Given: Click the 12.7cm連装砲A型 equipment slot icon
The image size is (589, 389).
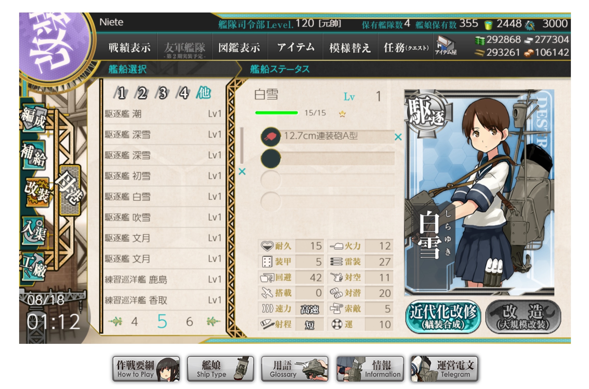Looking at the screenshot, I should coord(271,137).
